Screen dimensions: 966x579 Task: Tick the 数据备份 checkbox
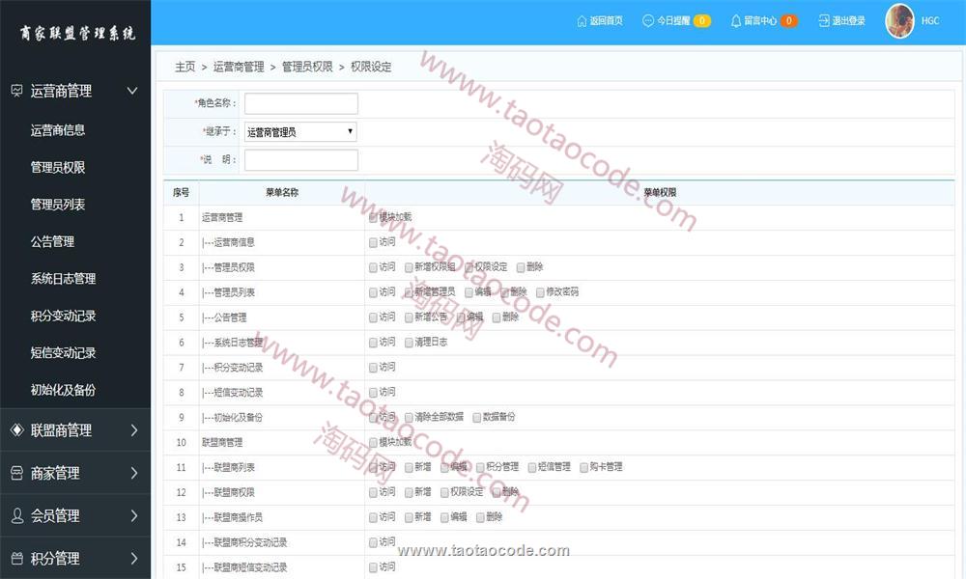pos(475,417)
